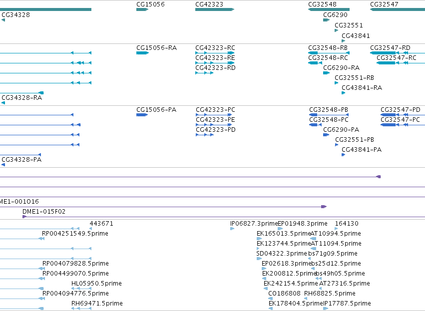
Task: Click the CG15056-RA transcript glyph
Action: pos(142,53)
